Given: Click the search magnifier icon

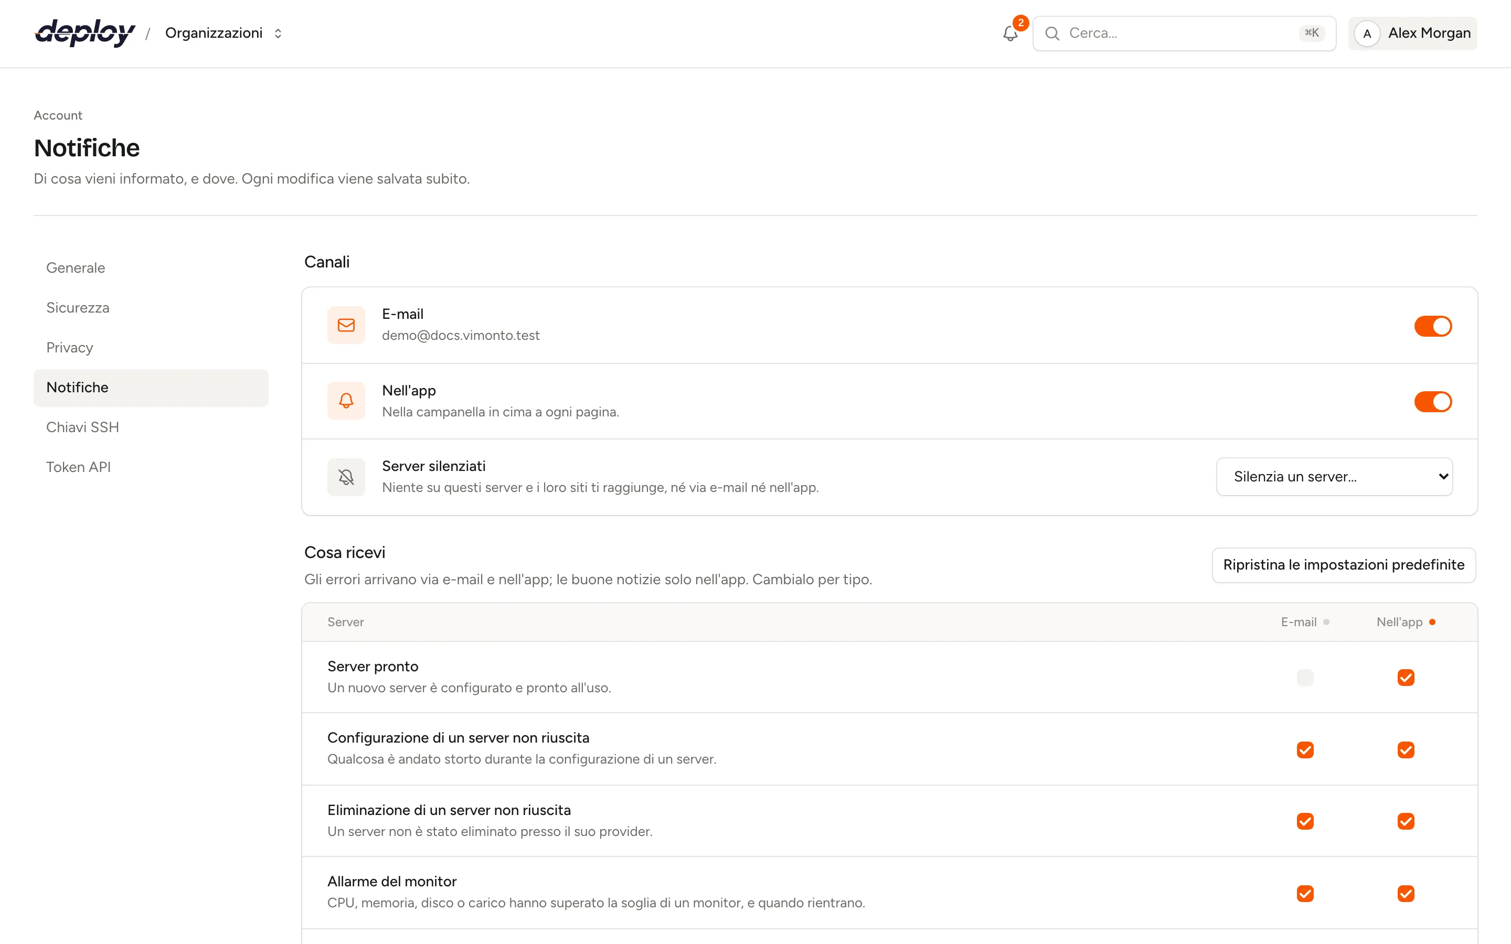Looking at the screenshot, I should click(1052, 33).
